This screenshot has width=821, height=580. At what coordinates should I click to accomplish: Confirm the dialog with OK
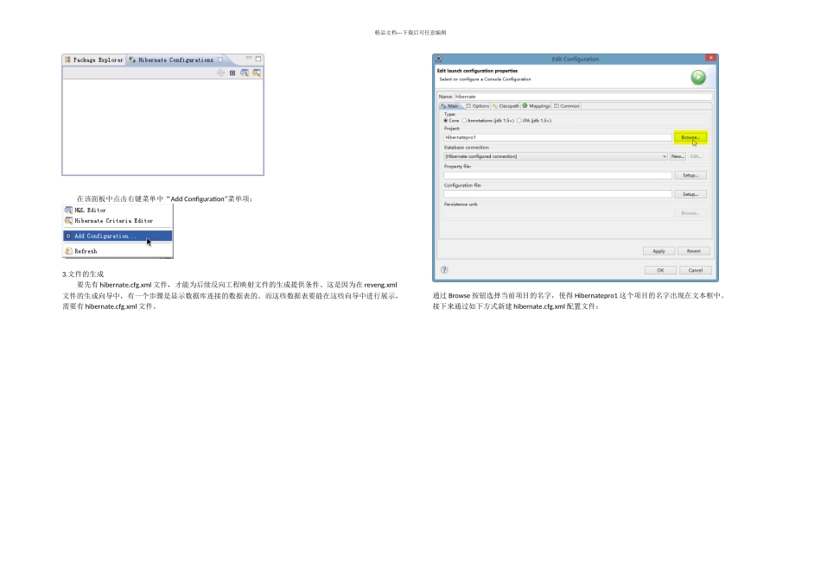[660, 270]
